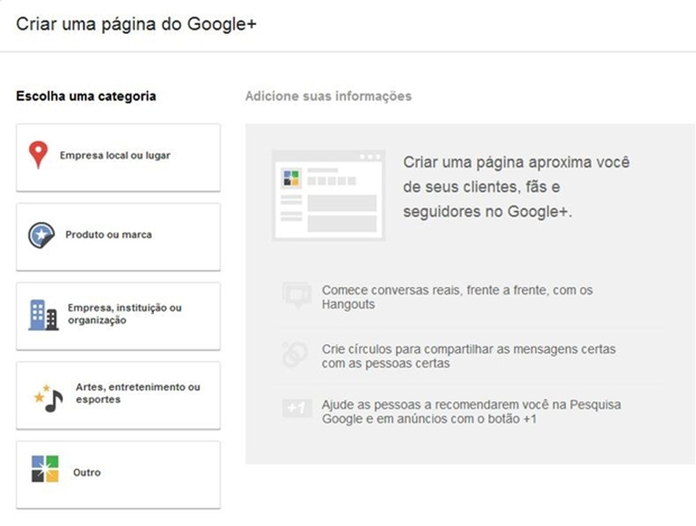Choose the Produto ou marca category
Viewport: 696px width, 526px height.
(x=118, y=237)
